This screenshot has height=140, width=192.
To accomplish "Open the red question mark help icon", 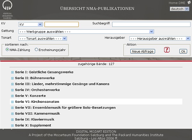I will click(167, 50).
